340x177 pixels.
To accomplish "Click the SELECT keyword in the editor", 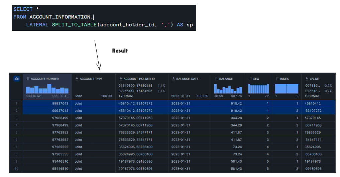I will coord(23,9).
